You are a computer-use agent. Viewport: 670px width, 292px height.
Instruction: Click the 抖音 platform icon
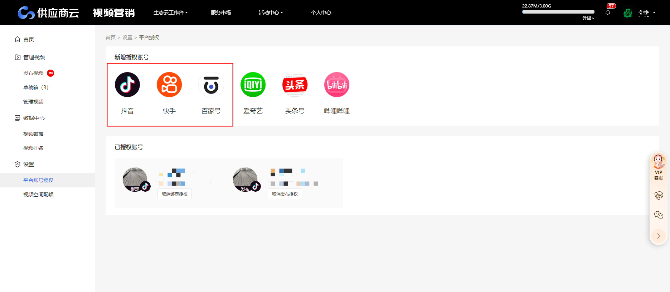coord(127,85)
